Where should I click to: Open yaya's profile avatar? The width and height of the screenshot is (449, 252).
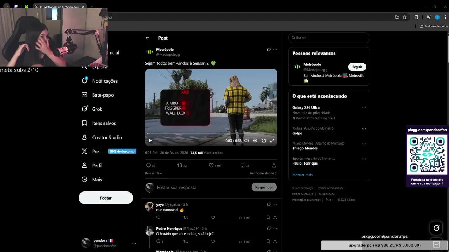pyautogui.click(x=149, y=206)
